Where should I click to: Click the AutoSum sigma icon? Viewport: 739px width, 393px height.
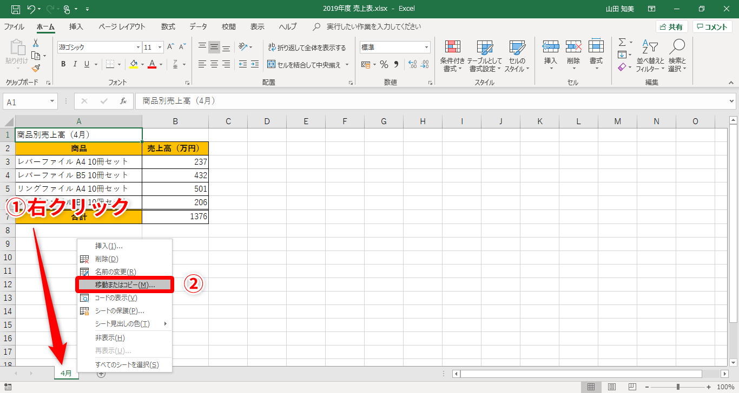(622, 42)
